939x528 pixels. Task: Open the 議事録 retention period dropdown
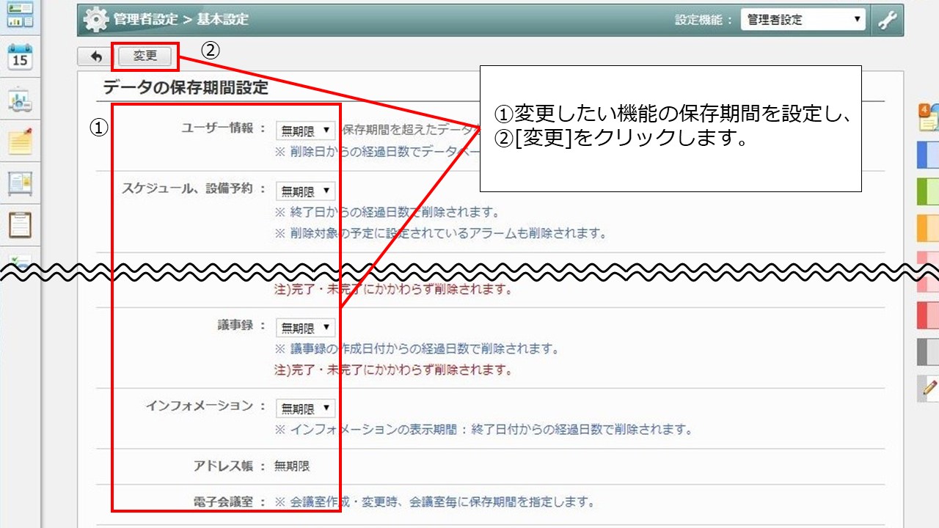[x=305, y=328]
